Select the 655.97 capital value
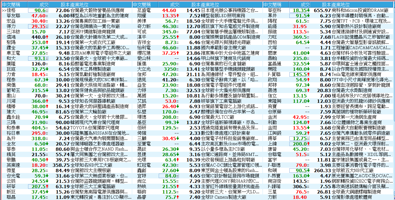This screenshot has width=395, height=200. pyautogui.click(x=323, y=10)
